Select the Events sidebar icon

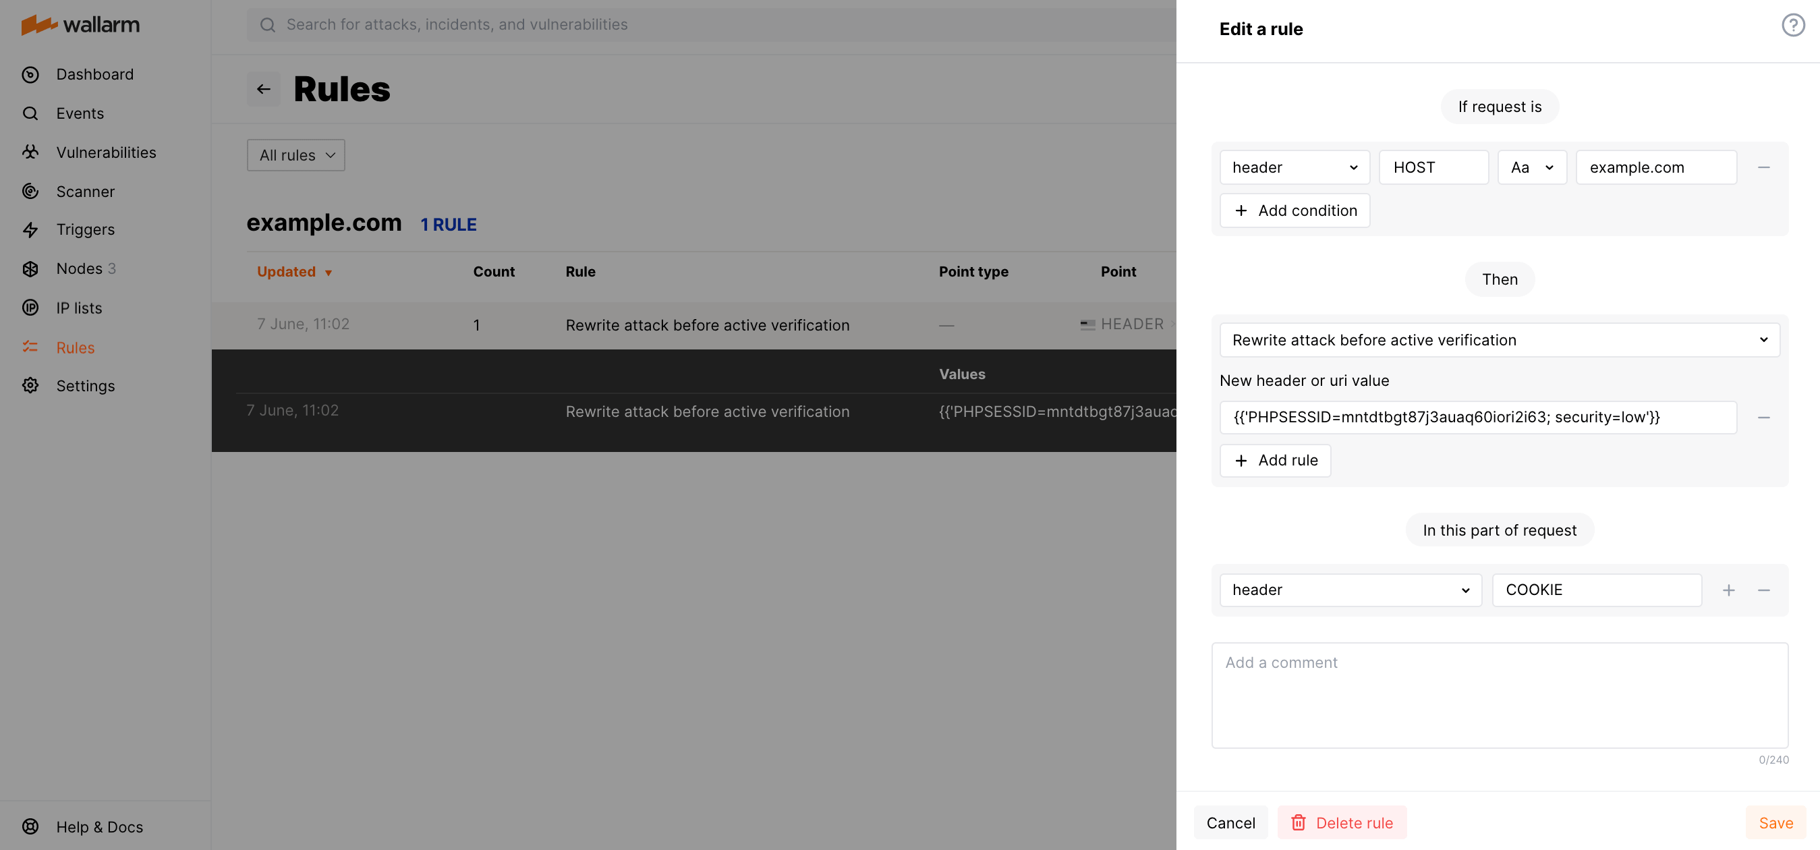tap(30, 113)
